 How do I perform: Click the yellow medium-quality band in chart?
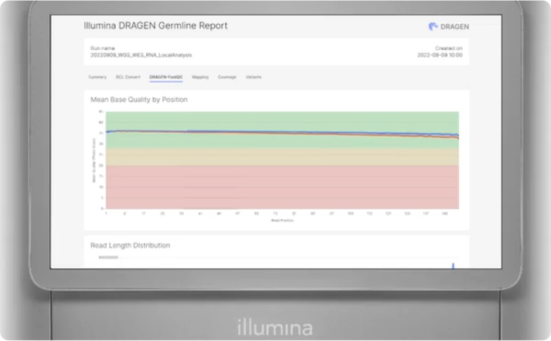point(282,157)
